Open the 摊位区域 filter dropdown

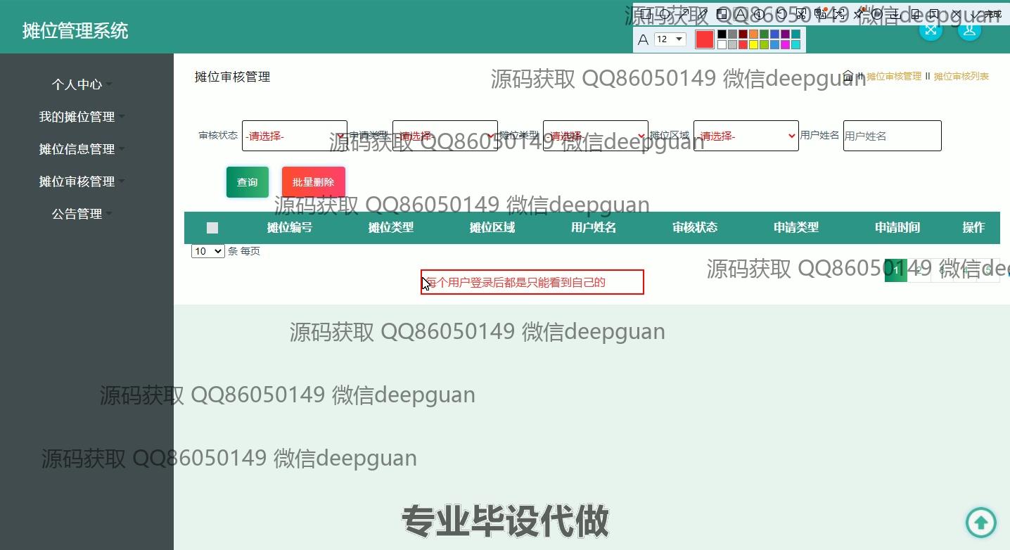click(x=746, y=136)
